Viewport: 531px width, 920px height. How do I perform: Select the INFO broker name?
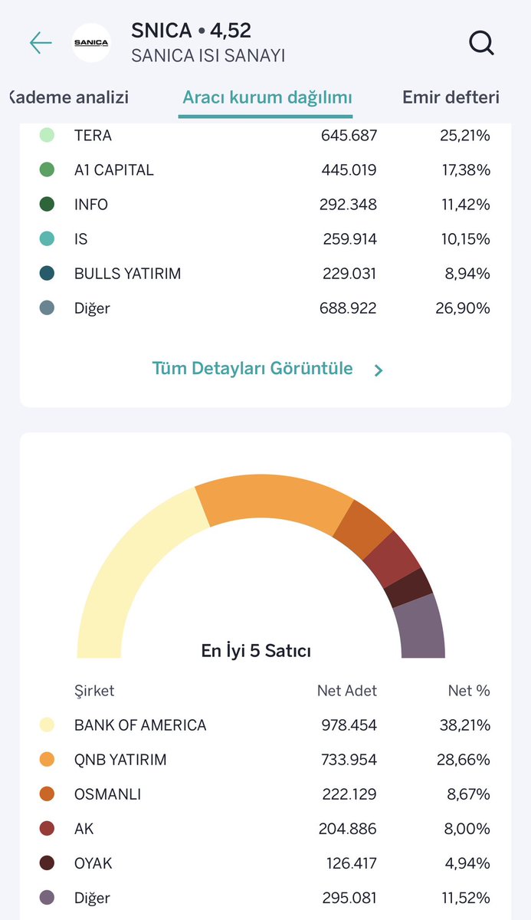pos(91,205)
